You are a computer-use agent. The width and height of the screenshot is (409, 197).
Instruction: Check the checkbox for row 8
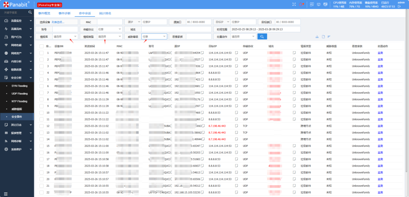click(42, 99)
